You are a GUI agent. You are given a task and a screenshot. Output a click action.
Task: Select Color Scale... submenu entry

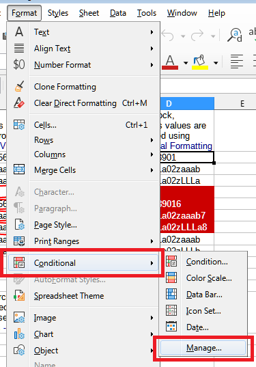click(203, 278)
